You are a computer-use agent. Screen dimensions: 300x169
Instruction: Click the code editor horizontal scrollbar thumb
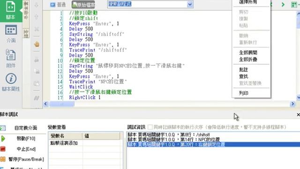tap(62, 104)
